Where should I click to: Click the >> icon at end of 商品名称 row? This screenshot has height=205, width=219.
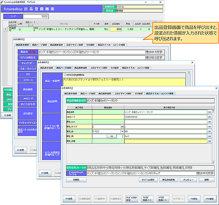pos(210,111)
